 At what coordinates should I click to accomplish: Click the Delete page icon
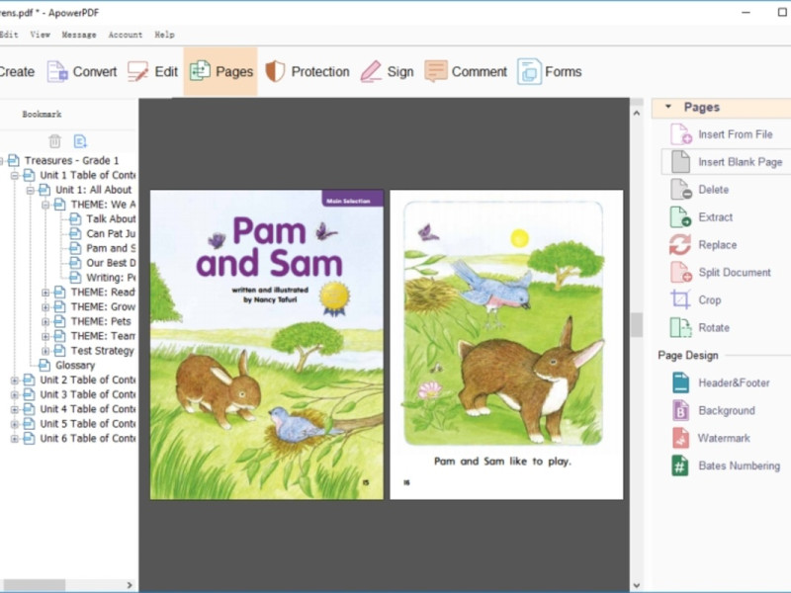click(680, 190)
